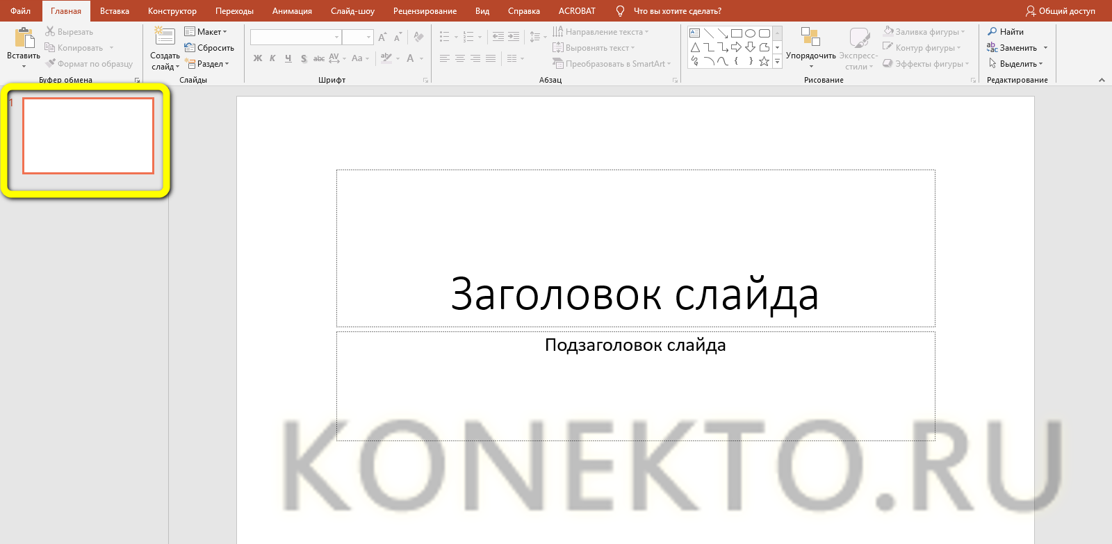Select the right arrow shape in gallery
1112x544 pixels.
(x=737, y=47)
